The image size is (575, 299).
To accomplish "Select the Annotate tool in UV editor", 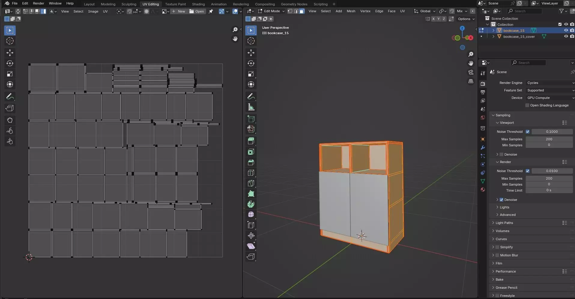I will click(10, 97).
